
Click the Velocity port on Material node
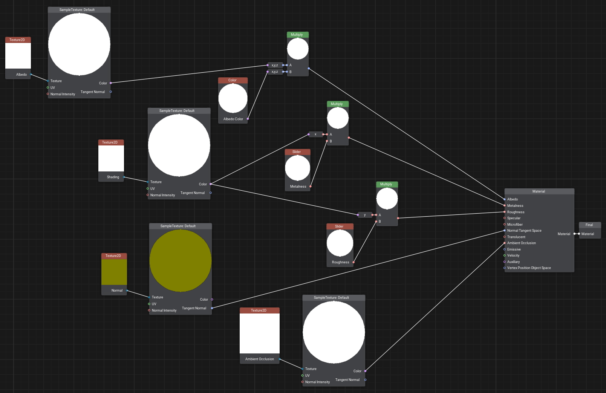(x=505, y=255)
